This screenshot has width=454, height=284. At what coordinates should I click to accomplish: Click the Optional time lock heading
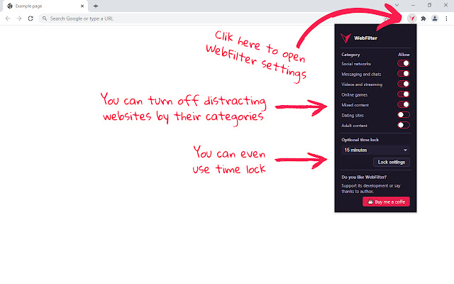[x=360, y=140]
